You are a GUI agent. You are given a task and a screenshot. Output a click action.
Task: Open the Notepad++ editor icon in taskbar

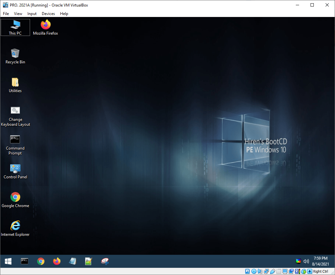point(88,261)
